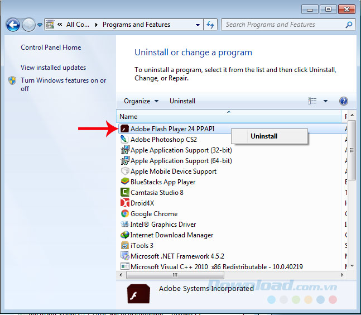Image resolution: width=361 pixels, height=315 pixels.
Task: Select Adobe Photoshop CS2 entry
Action: tap(163, 140)
